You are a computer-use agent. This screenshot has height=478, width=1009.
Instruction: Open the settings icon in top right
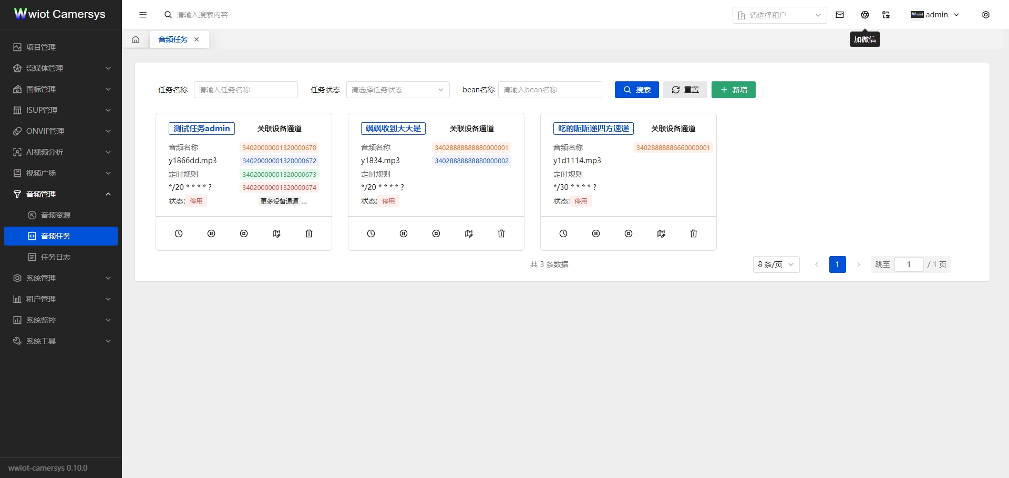986,15
